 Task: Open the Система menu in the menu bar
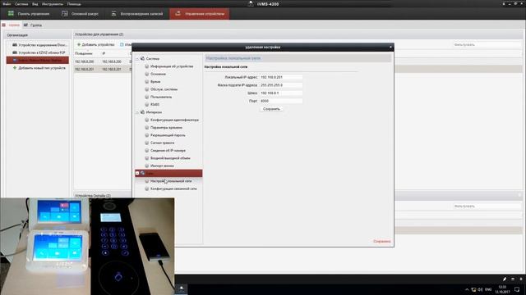click(21, 4)
